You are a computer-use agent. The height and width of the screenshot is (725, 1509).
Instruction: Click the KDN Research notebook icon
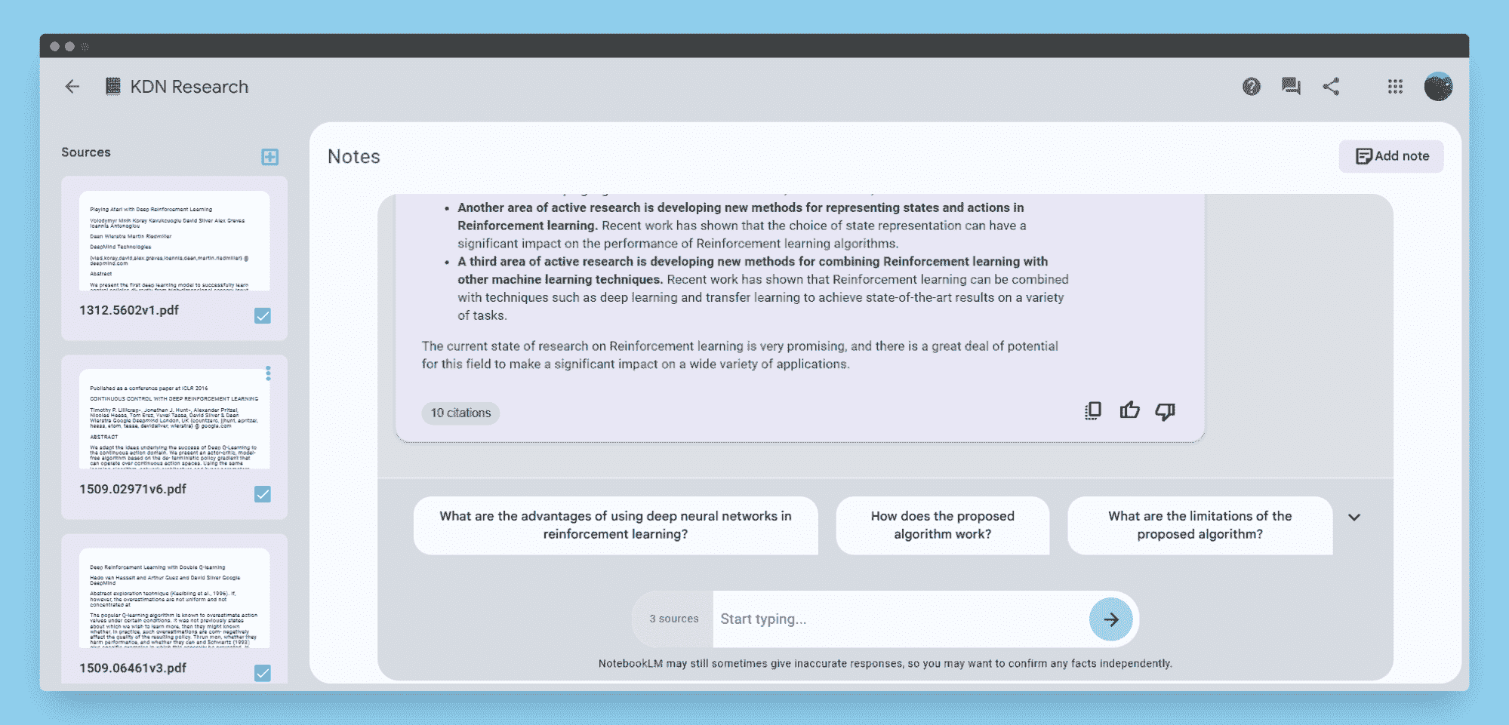(113, 87)
